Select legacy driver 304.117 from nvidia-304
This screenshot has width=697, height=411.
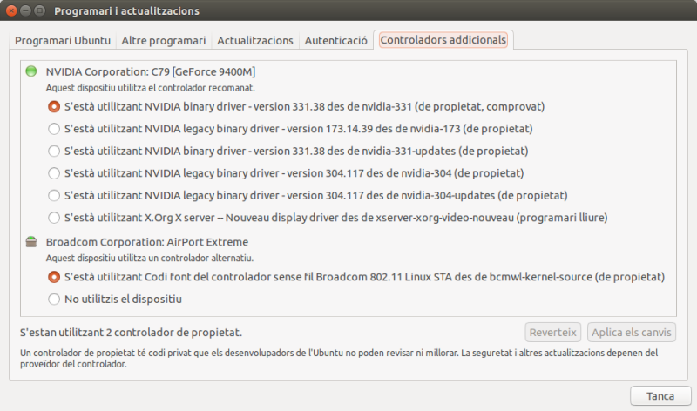tap(54, 173)
